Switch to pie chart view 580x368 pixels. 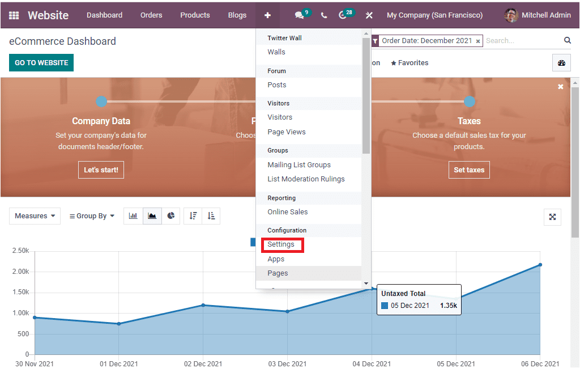tap(171, 215)
